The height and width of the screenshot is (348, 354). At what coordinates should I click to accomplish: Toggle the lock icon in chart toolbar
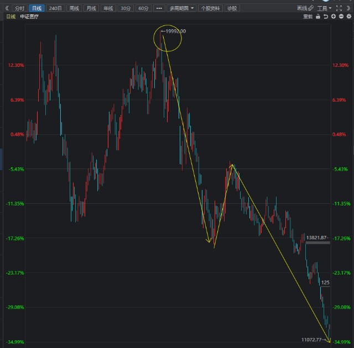[318, 17]
